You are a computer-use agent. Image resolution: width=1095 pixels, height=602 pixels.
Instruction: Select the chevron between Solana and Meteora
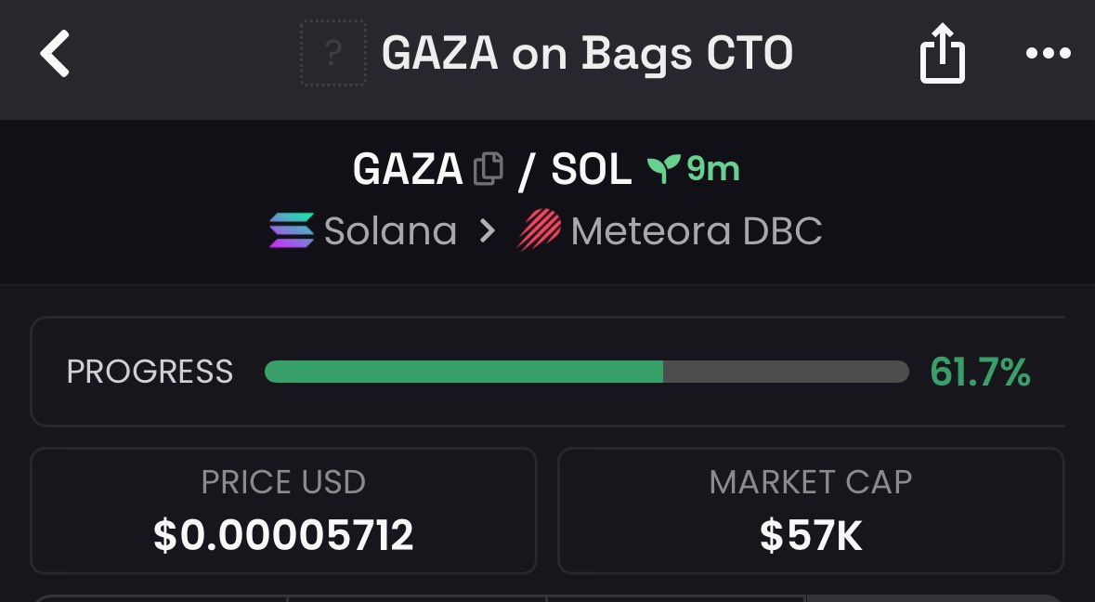pos(488,230)
